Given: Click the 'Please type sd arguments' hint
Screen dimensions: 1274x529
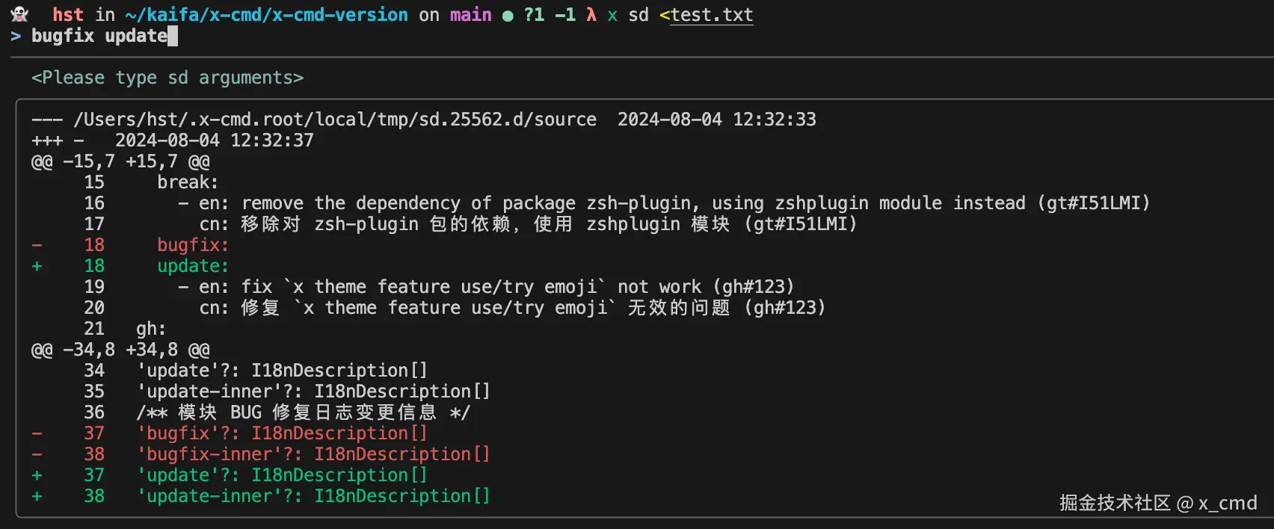Looking at the screenshot, I should [x=167, y=78].
